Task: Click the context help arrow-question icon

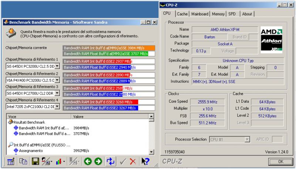Action: 145,162
